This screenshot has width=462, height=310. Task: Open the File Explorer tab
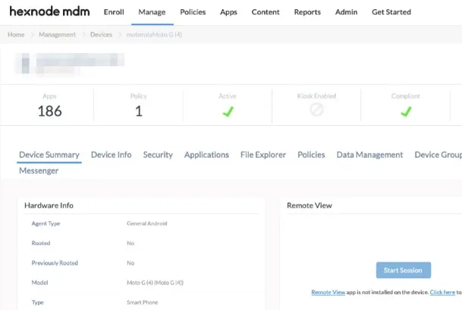click(x=263, y=155)
